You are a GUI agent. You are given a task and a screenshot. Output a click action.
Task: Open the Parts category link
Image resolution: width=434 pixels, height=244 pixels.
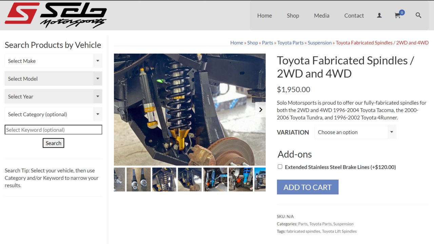(x=303, y=224)
